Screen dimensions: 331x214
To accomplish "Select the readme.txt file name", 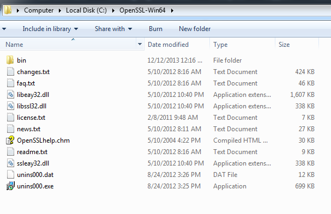I will coord(32,152).
